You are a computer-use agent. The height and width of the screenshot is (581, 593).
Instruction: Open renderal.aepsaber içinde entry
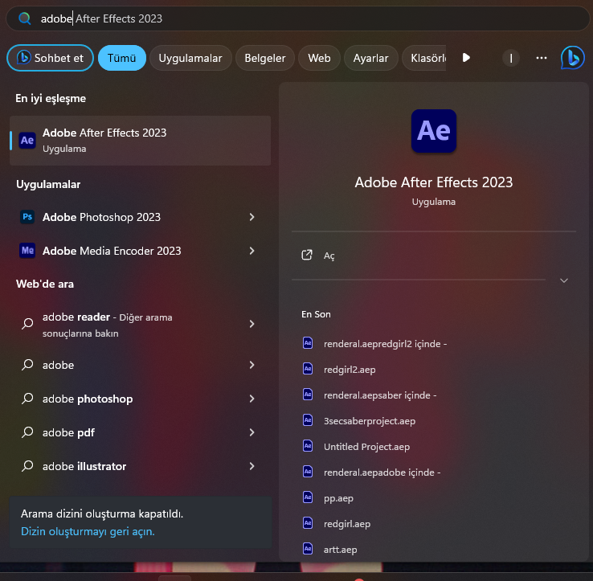(x=380, y=395)
